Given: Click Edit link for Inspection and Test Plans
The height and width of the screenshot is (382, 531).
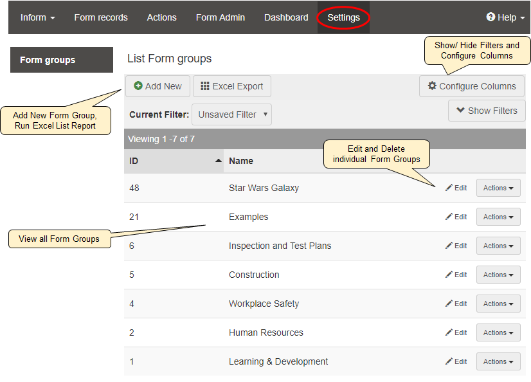Looking at the screenshot, I should 456,246.
